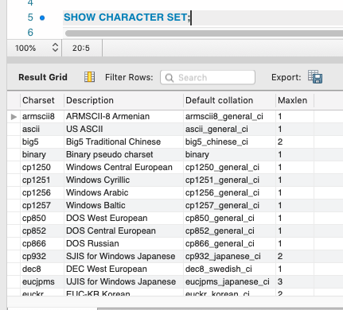Screen dimensions: 343x310
Task: Select the binary charset cell
Action: click(42, 154)
